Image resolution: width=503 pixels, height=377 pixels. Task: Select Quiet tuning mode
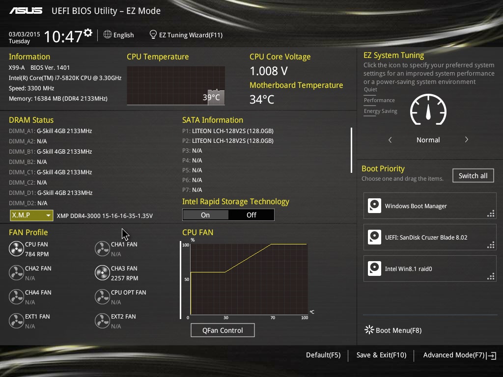pyautogui.click(x=370, y=89)
